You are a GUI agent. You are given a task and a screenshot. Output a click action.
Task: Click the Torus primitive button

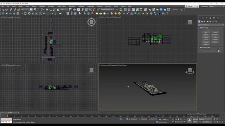[206, 40]
